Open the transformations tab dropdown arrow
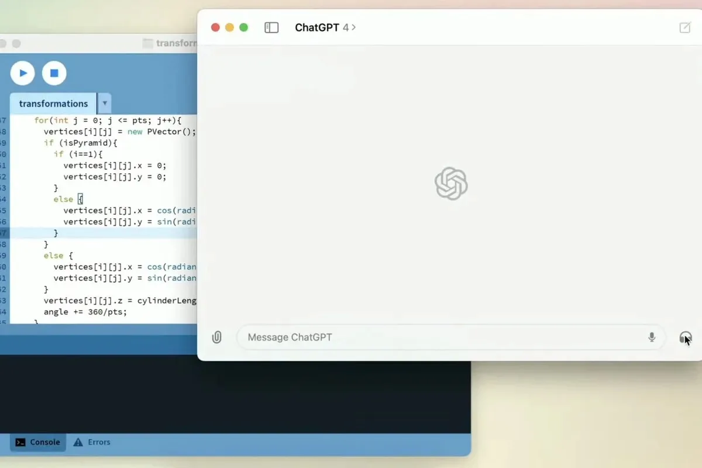 click(x=104, y=103)
